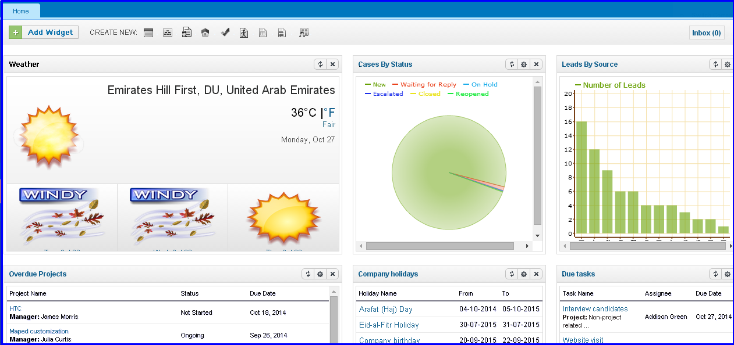The width and height of the screenshot is (734, 345).
Task: Click the Ongoing status cell
Action: (192, 335)
